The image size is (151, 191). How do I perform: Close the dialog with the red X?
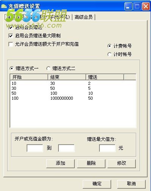(146, 6)
